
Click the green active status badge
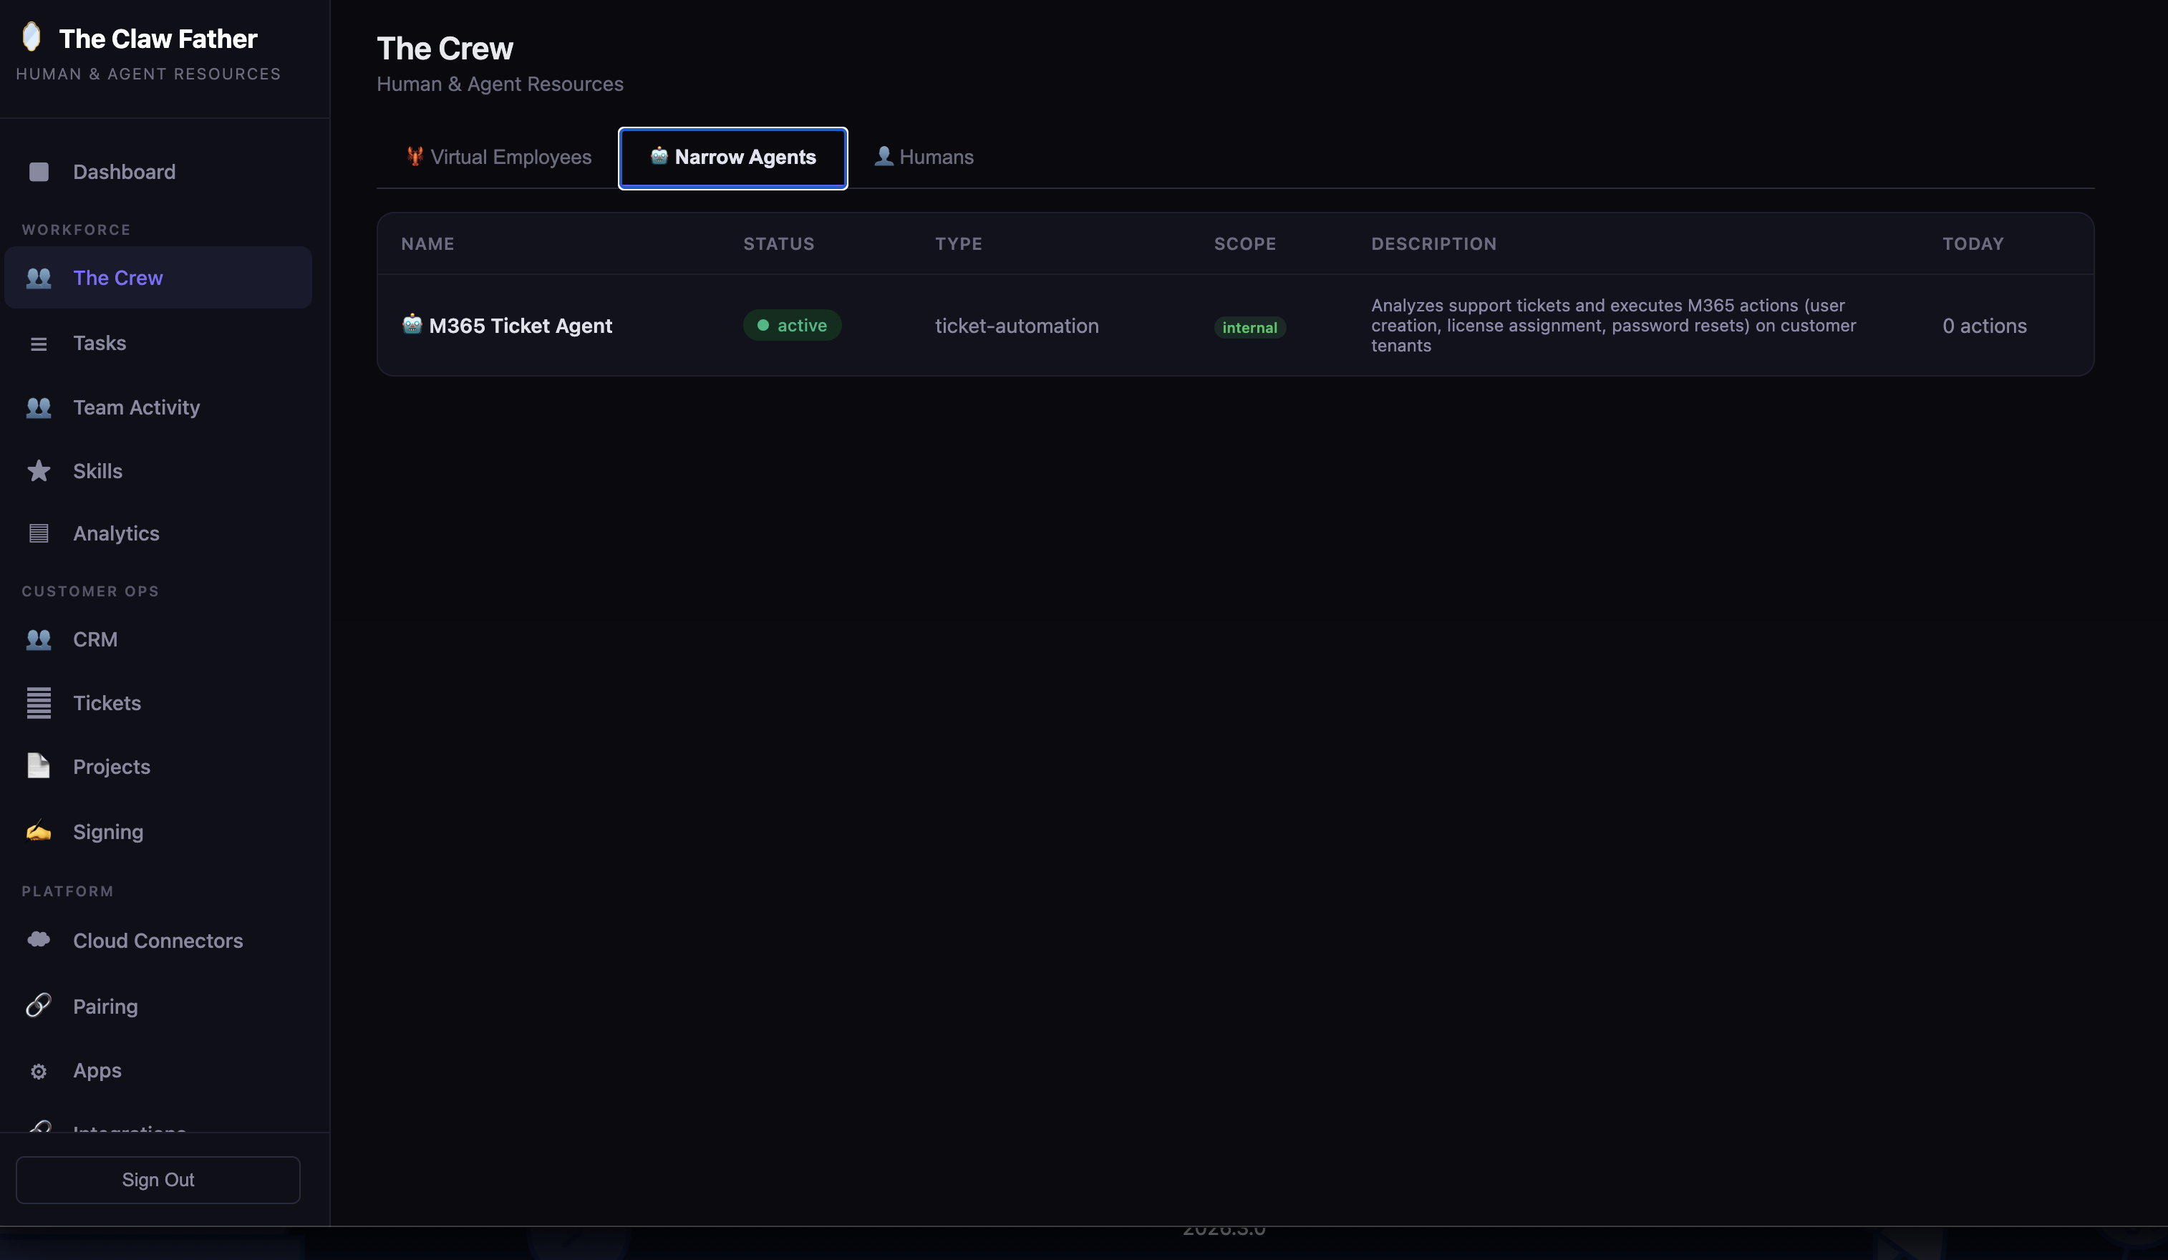click(x=793, y=326)
